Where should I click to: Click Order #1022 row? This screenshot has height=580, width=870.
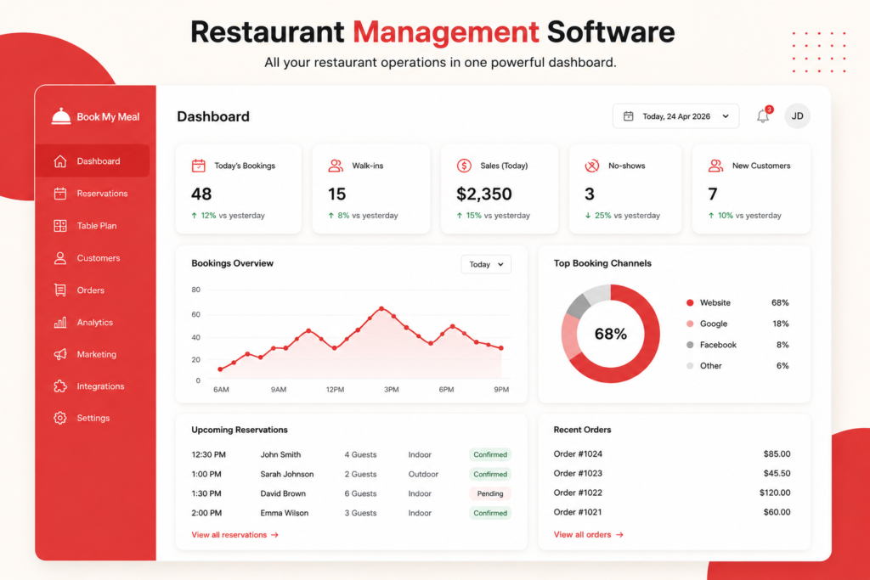[672, 493]
